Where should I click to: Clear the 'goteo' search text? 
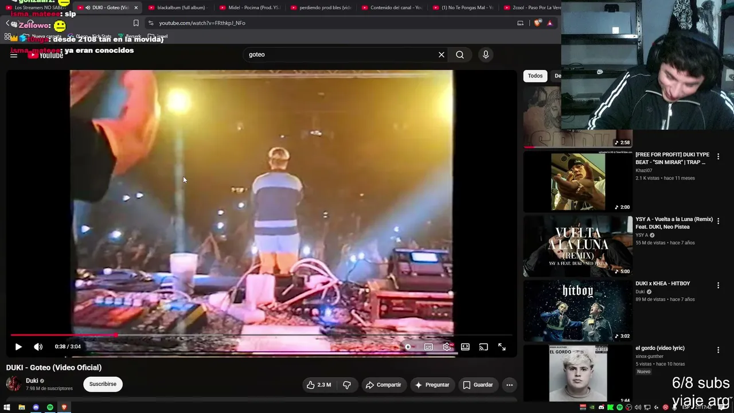(x=442, y=54)
